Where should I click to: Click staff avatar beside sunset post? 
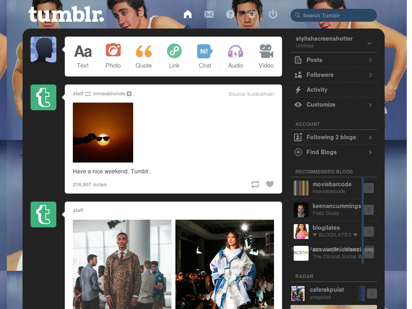tap(43, 97)
